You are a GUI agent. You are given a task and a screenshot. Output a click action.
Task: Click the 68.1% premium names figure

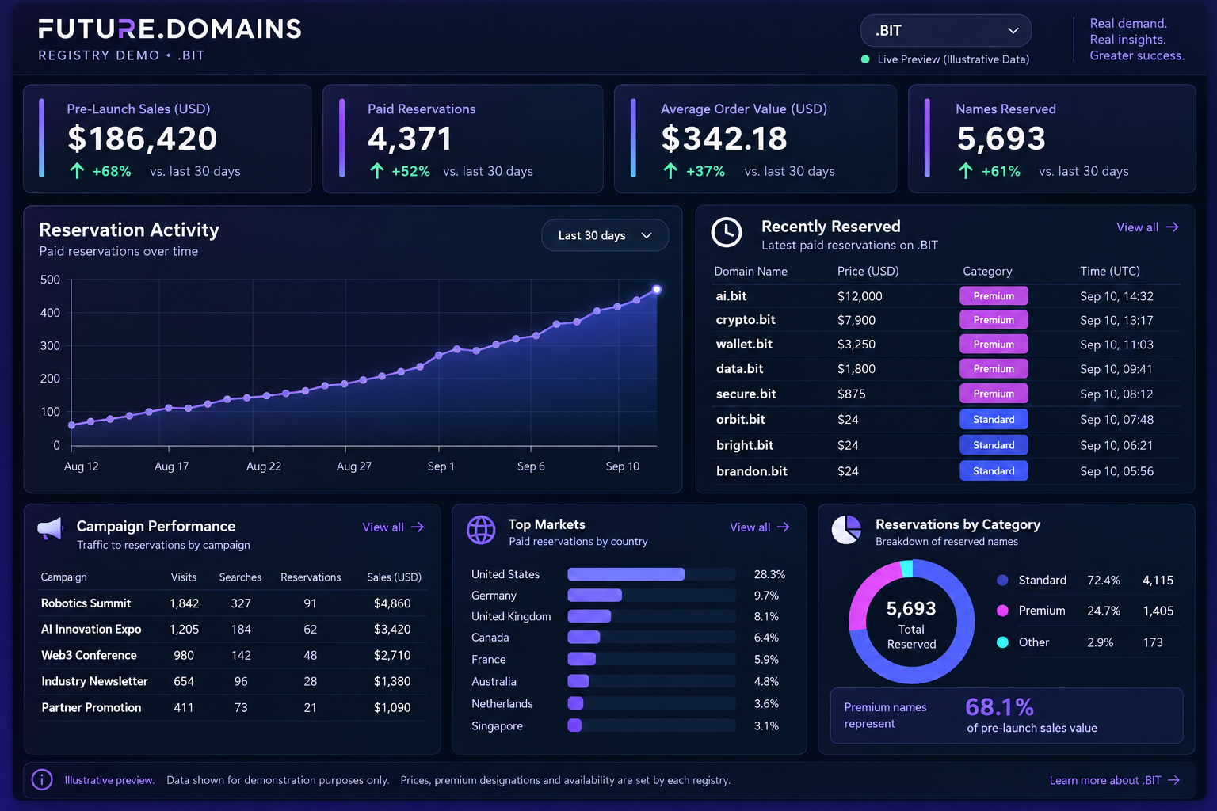pos(999,706)
